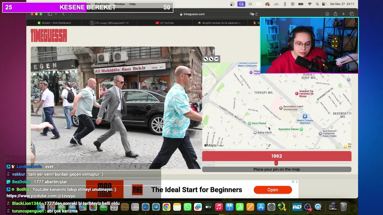The image size is (383, 215).
Task: Open the Share button
Action: click(335, 14)
